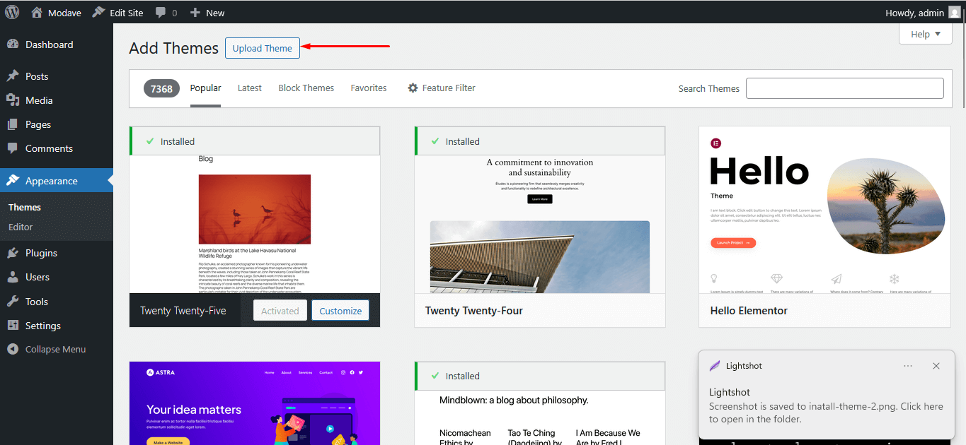Open the Twenty Twenty-Four theme preview thumbnail

[x=540, y=225]
